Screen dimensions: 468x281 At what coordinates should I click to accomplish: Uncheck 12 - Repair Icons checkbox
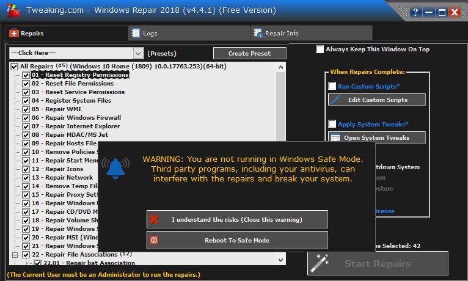point(26,169)
